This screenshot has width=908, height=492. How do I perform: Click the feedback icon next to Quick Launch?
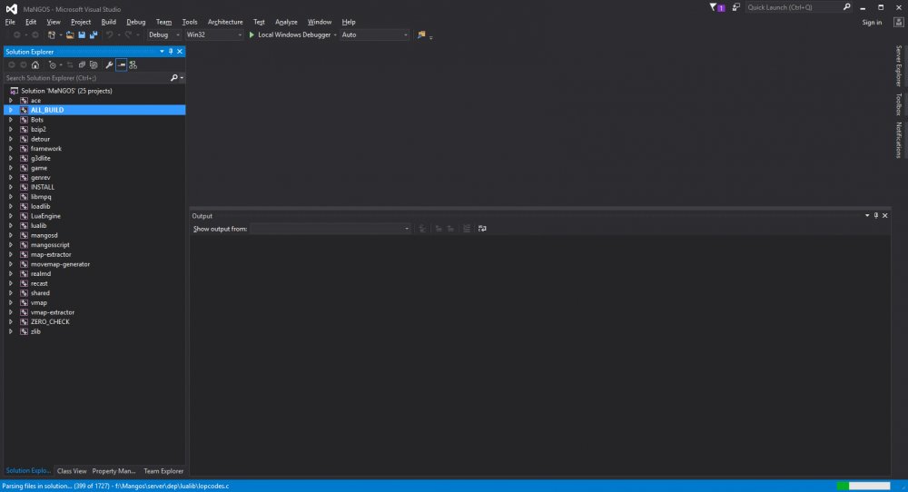pos(736,7)
